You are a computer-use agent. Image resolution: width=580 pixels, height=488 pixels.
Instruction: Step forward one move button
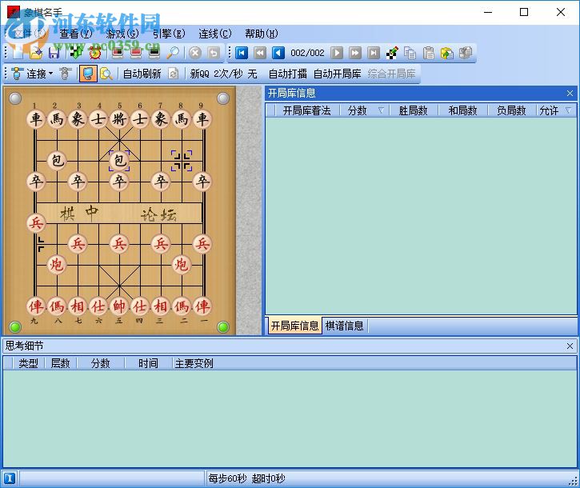coord(337,53)
